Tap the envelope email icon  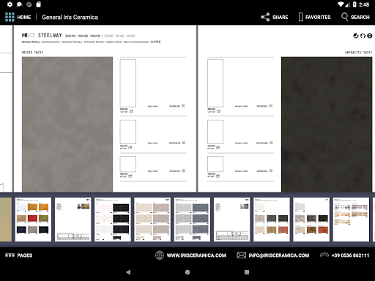coord(241,255)
